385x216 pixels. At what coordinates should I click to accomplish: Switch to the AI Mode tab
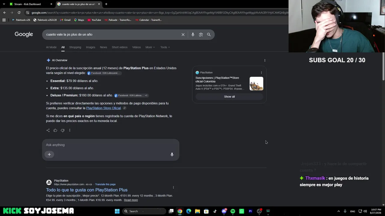[x=51, y=47]
